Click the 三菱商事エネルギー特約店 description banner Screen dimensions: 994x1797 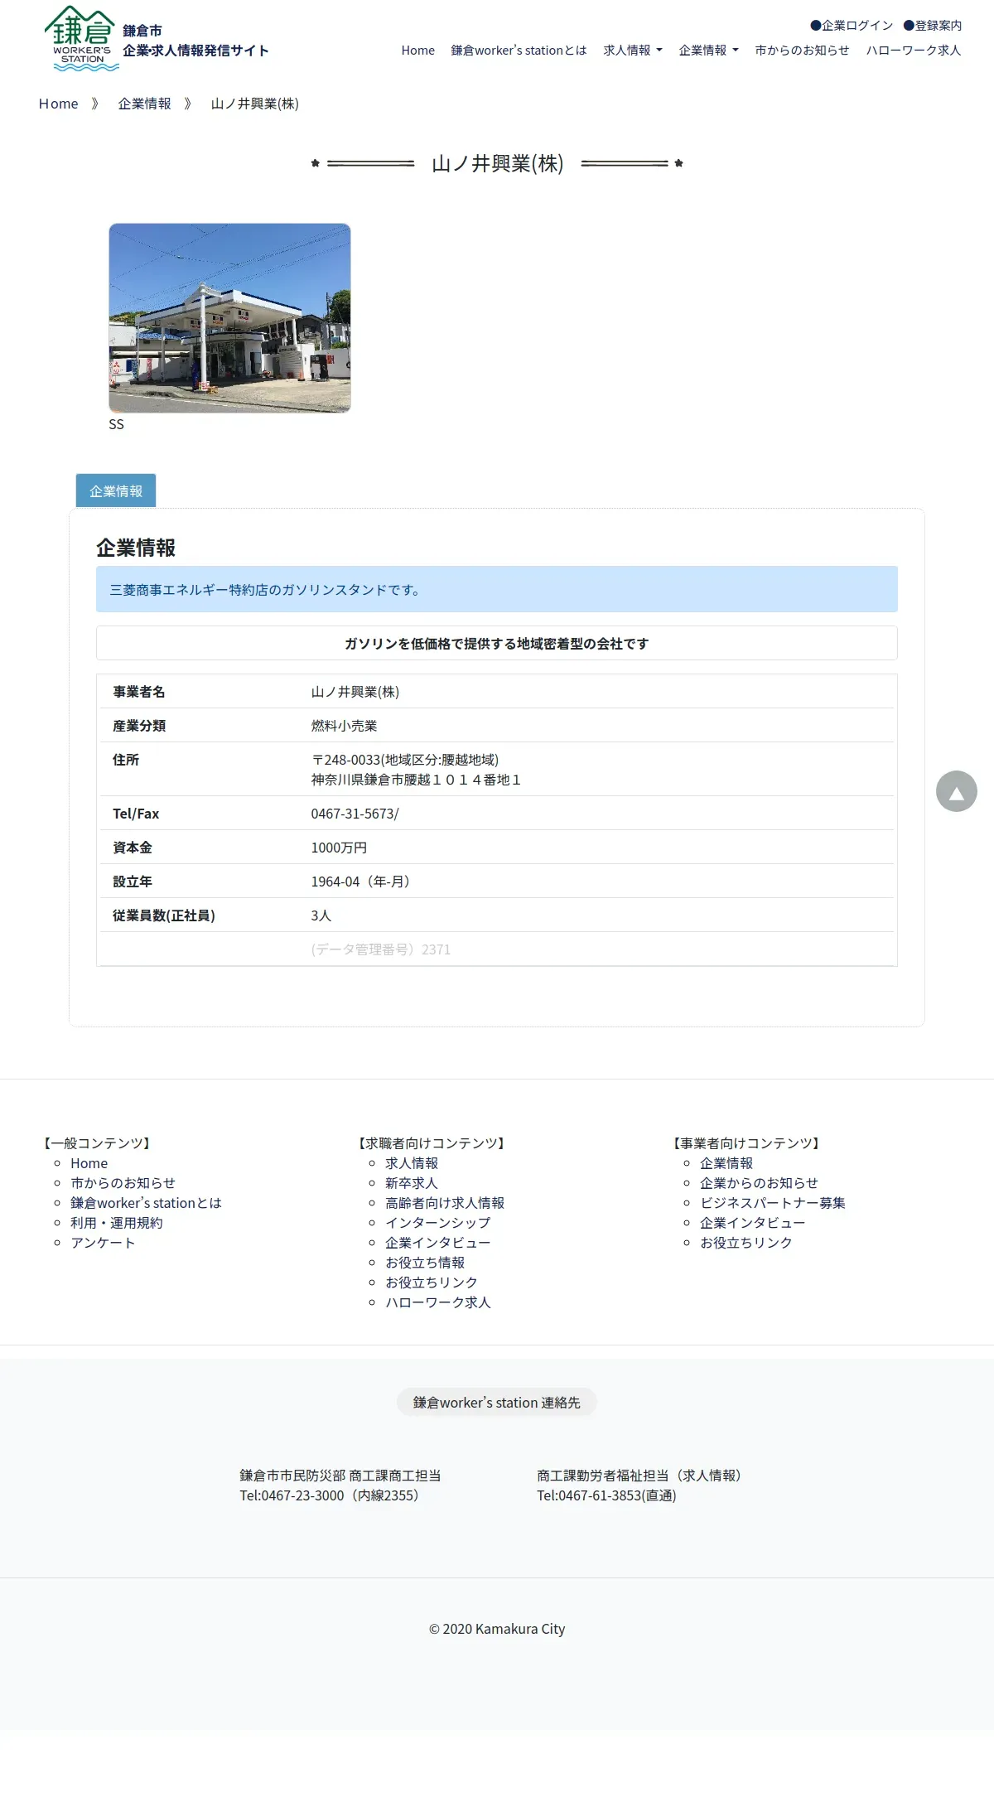[x=497, y=589]
